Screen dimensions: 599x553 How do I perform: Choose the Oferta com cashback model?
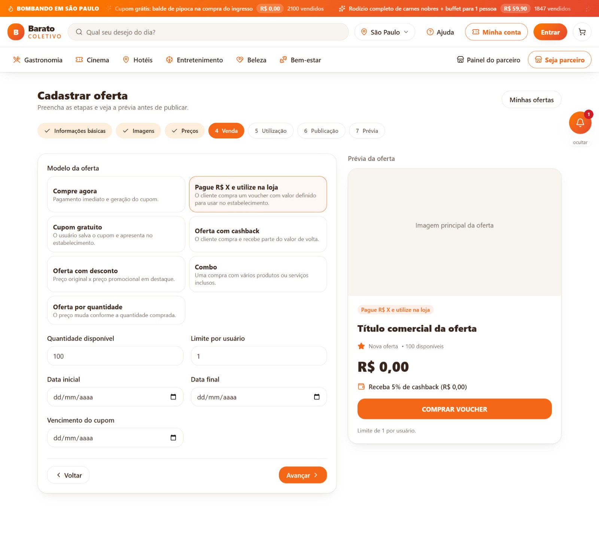258,234
